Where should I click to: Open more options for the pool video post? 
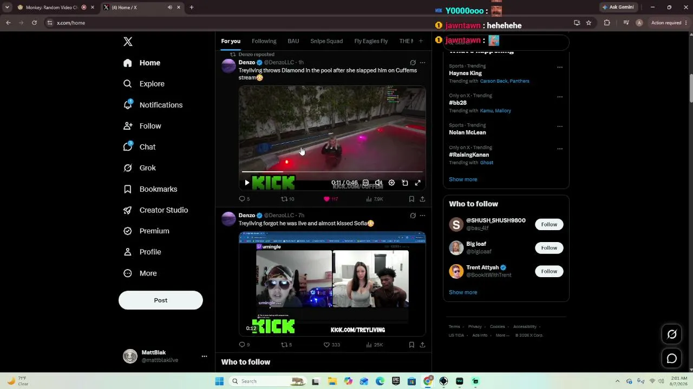(x=422, y=63)
